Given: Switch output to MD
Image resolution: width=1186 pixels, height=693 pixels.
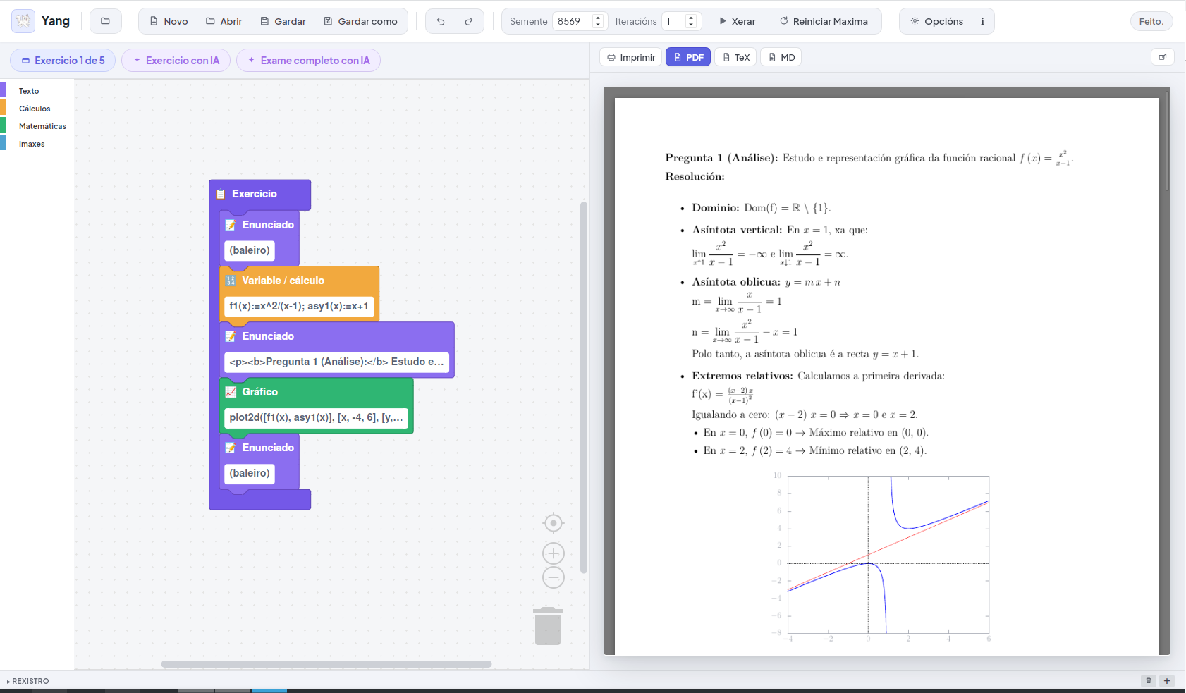Looking at the screenshot, I should point(781,57).
